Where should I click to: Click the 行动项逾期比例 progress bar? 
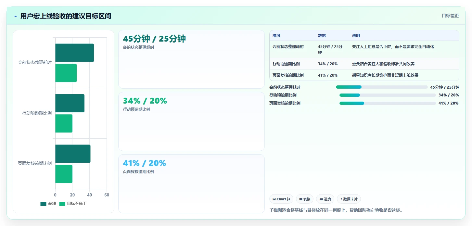click(x=388, y=95)
